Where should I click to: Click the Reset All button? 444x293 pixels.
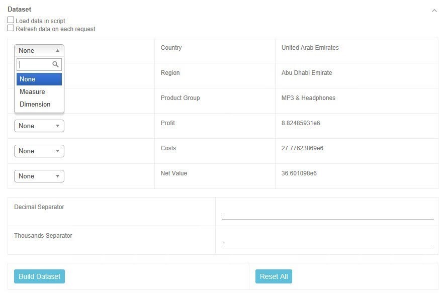coord(274,276)
